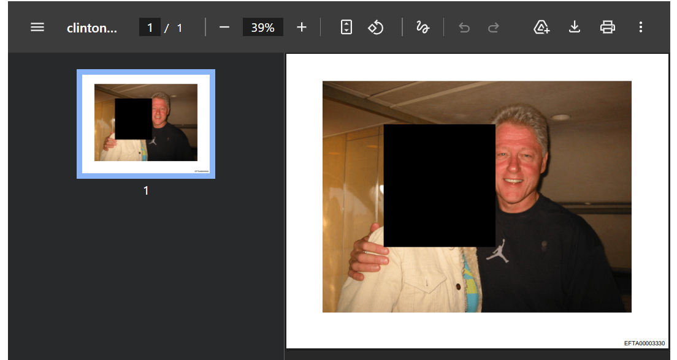Screen dimensions: 677x360
Task: Click the zoom out minus button
Action: click(224, 28)
